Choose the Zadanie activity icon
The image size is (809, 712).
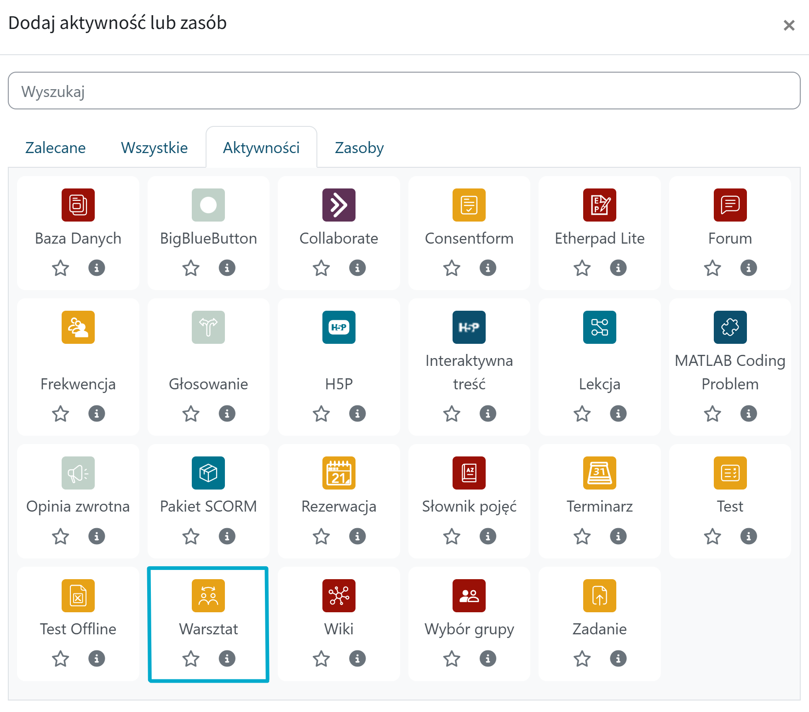point(599,596)
